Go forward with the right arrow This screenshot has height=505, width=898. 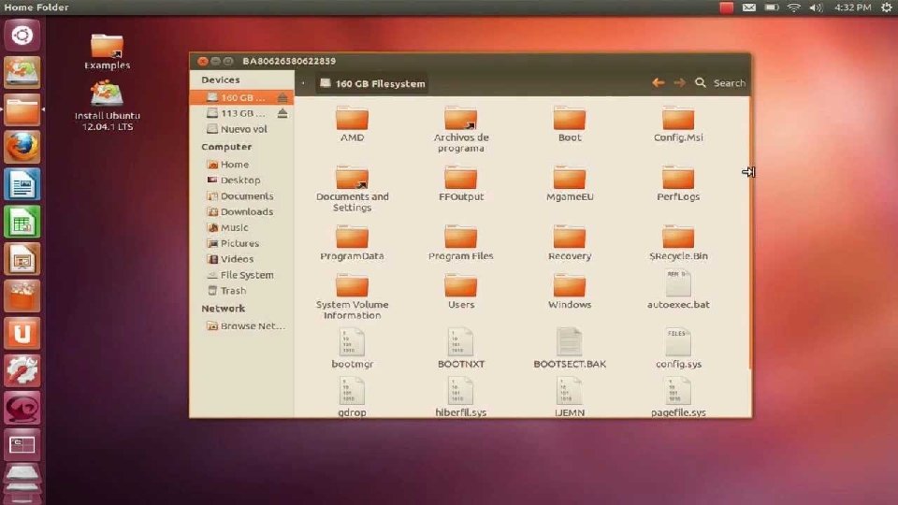coord(679,83)
